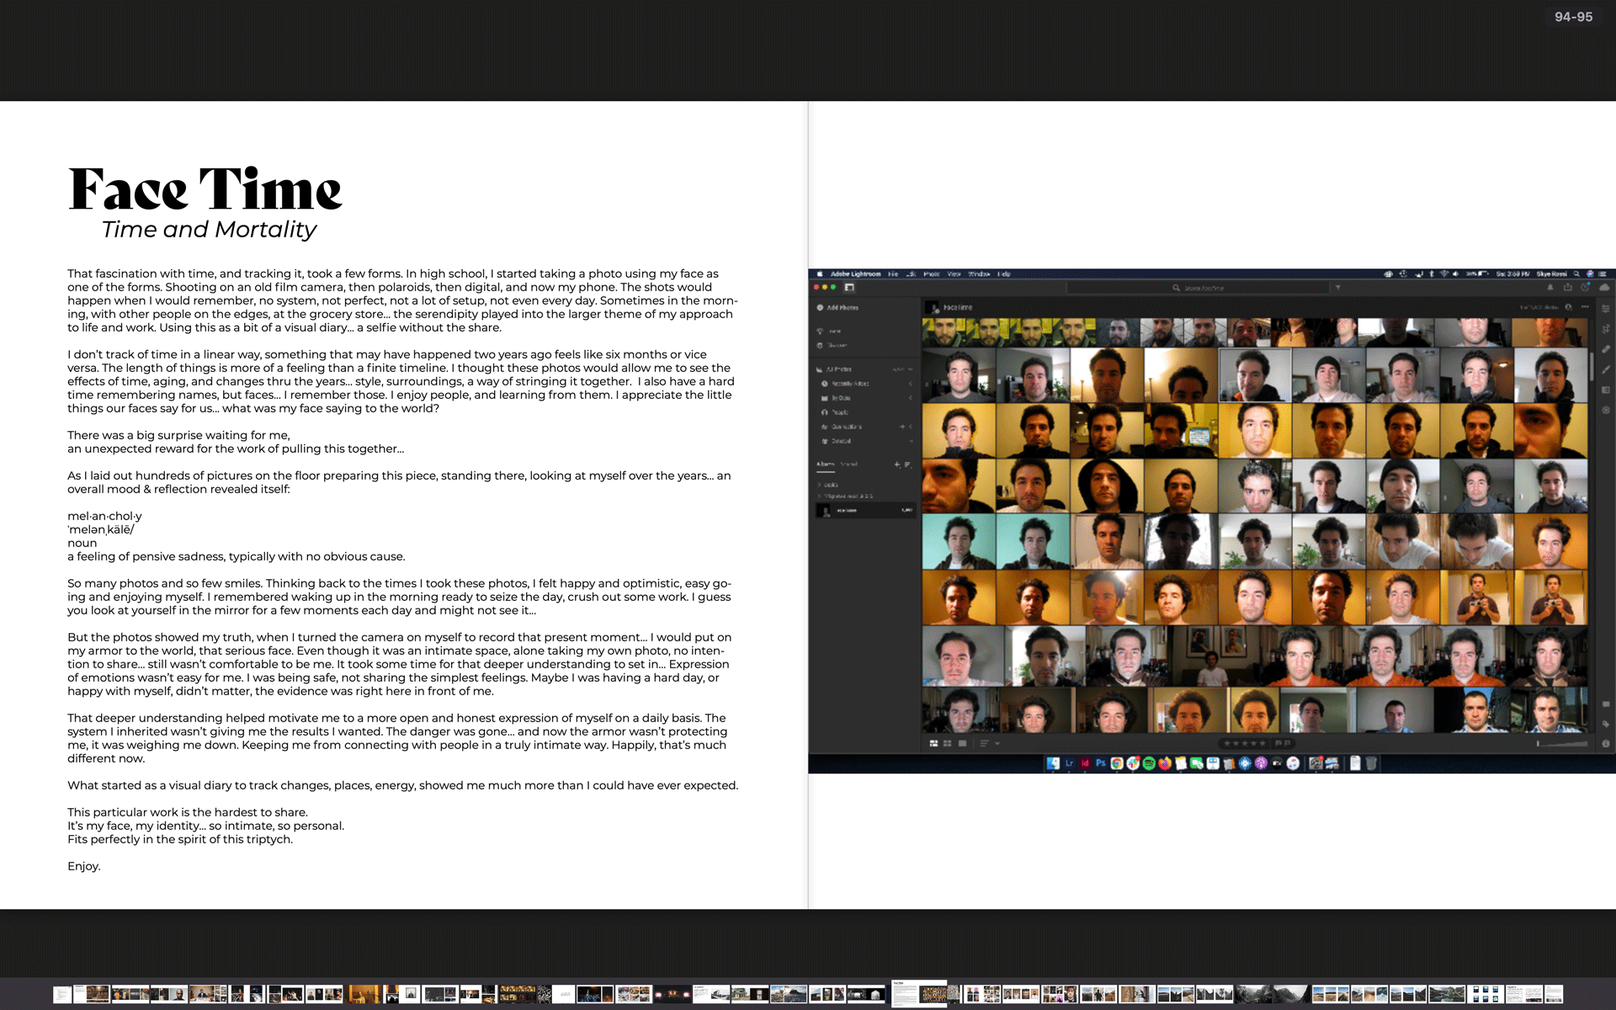Select the photo grid view icon
The width and height of the screenshot is (1616, 1010).
[x=933, y=743]
